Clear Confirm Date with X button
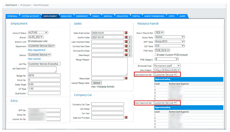 pyautogui.click(x=130, y=38)
